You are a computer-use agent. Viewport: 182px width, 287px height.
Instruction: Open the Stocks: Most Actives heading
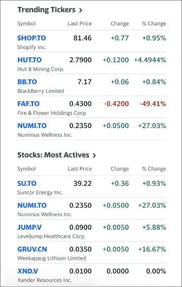pos(53,155)
